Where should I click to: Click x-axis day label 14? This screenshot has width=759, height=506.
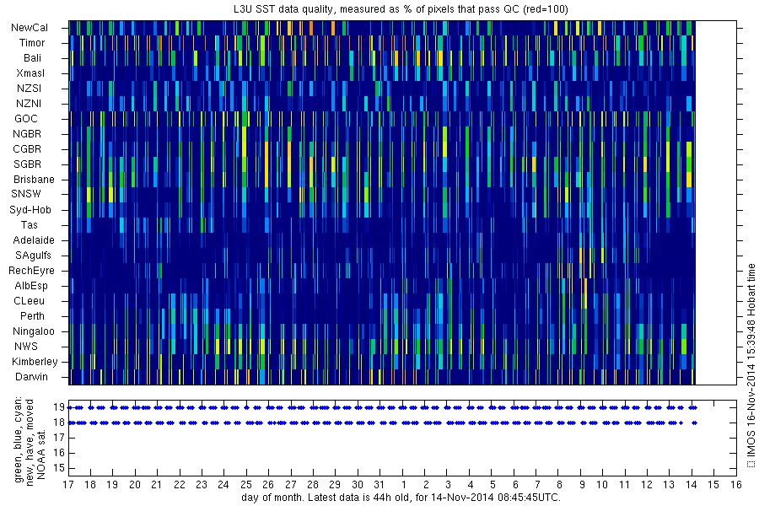point(692,484)
